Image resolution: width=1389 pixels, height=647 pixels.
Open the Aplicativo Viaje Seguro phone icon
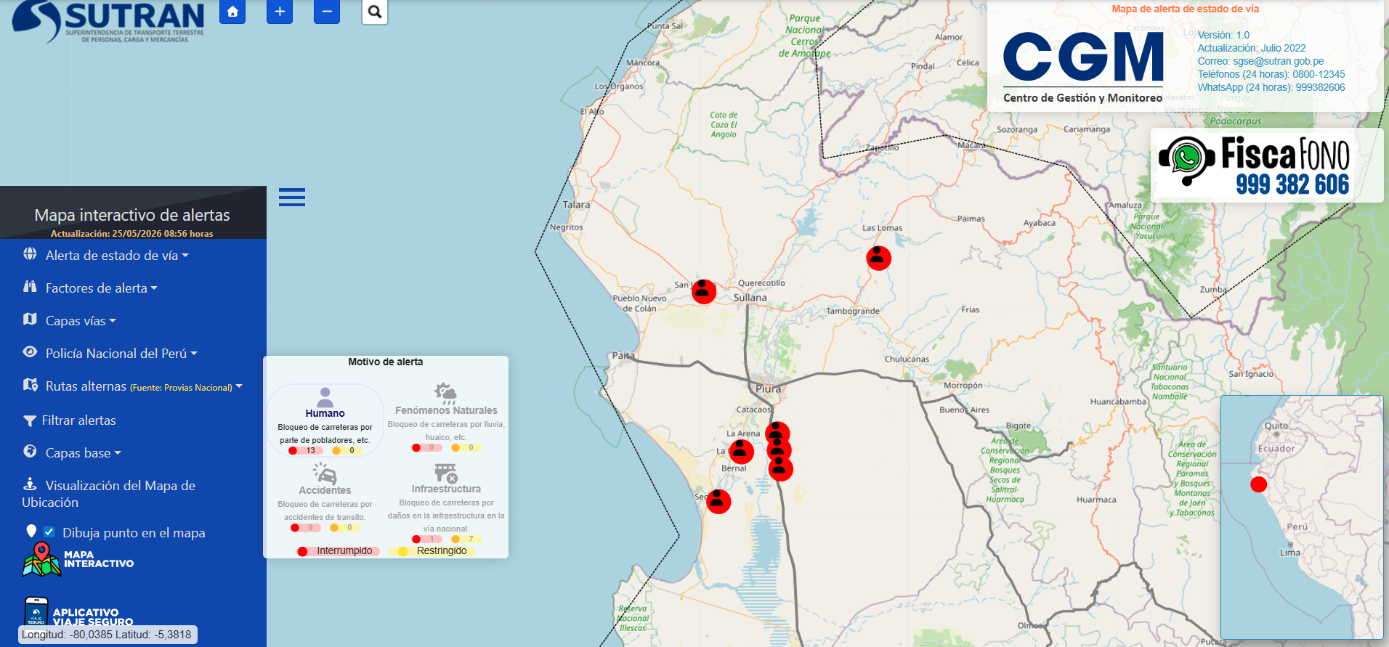click(36, 611)
